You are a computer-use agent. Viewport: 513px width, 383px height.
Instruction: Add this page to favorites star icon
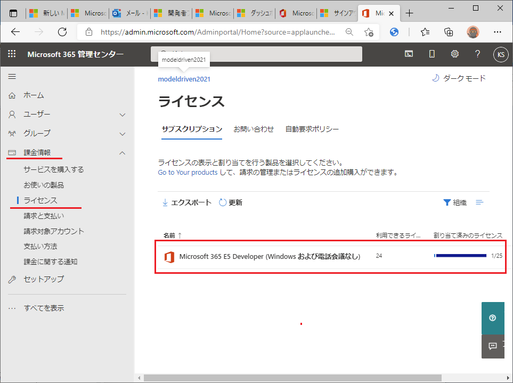[369, 32]
